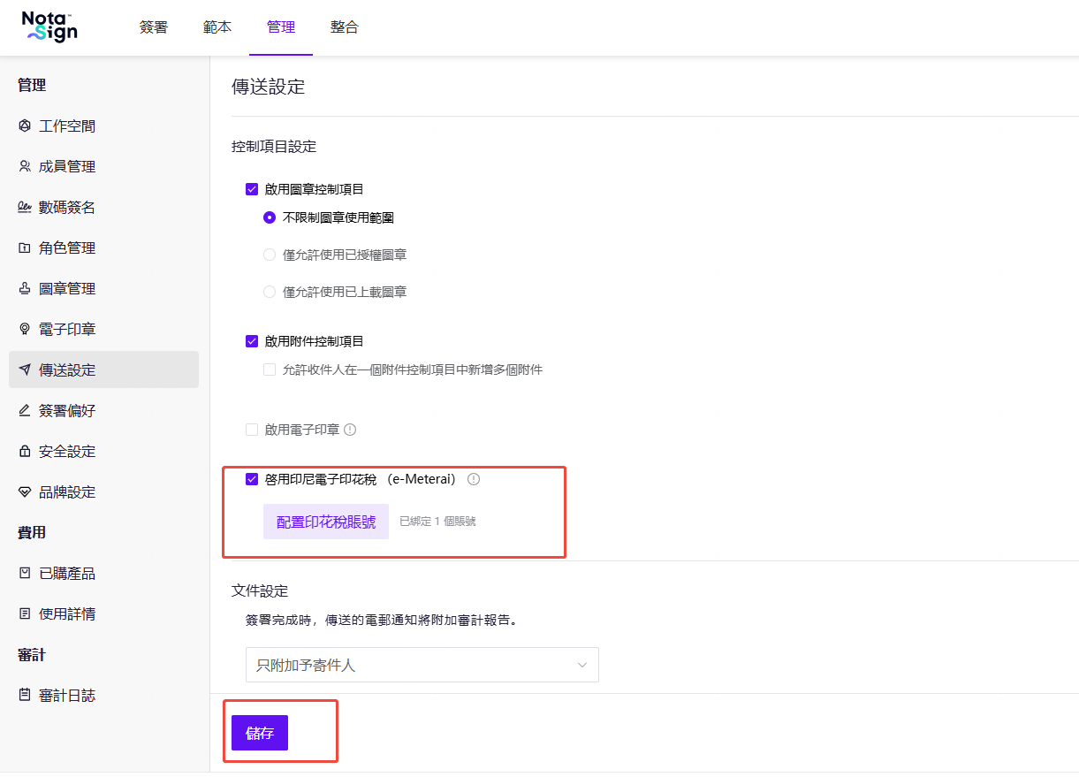
Task: Click the 成員管理 people icon
Action: (x=25, y=166)
